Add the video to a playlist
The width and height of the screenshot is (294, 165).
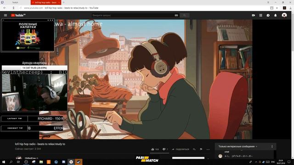(194, 149)
